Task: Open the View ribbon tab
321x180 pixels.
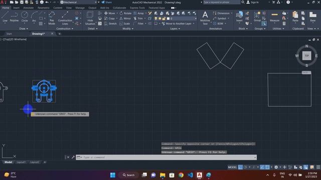Action: point(69,8)
